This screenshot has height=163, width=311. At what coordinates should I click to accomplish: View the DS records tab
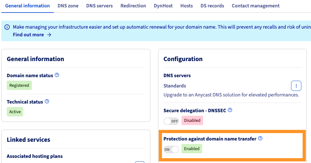pyautogui.click(x=212, y=6)
